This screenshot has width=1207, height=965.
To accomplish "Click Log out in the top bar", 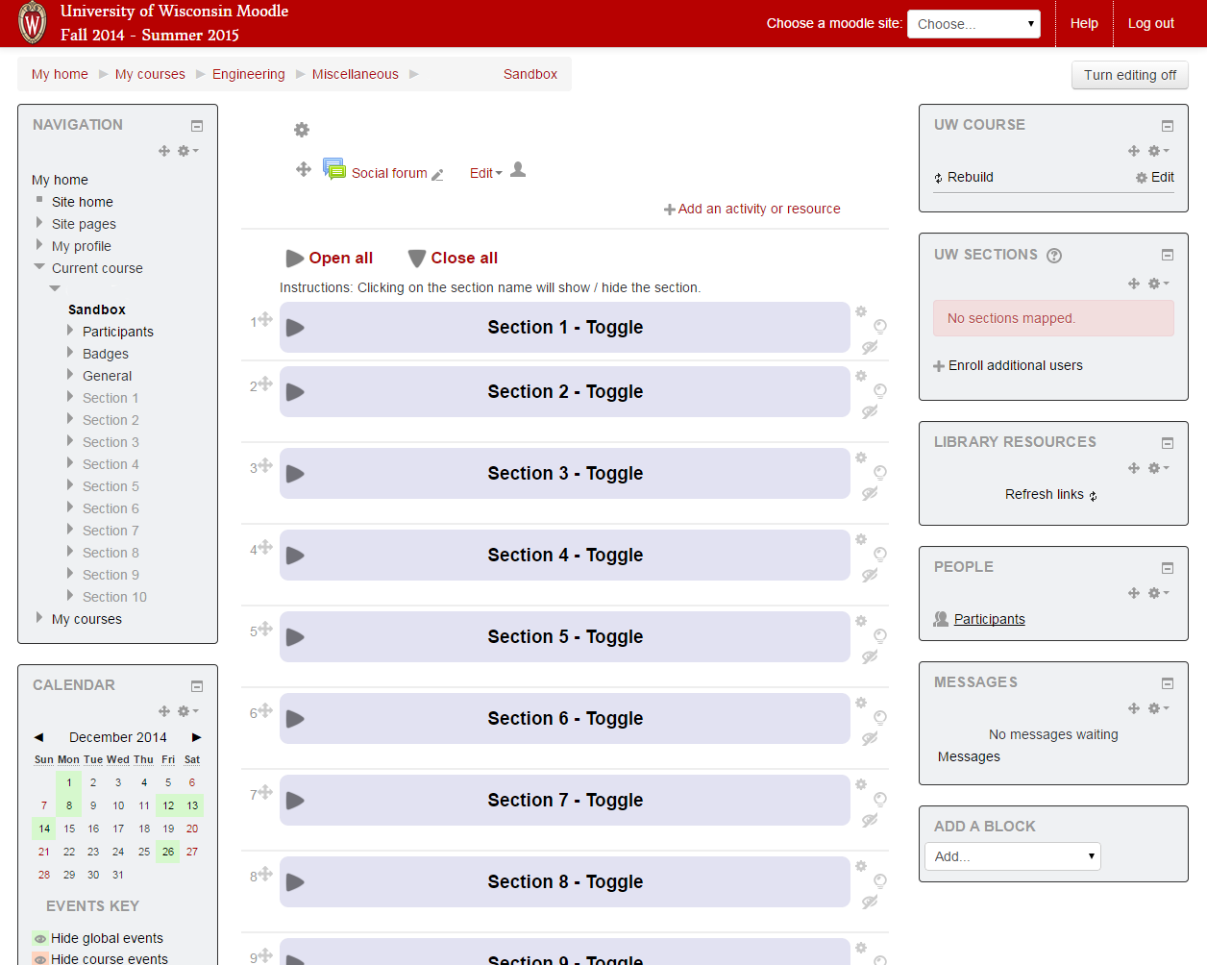I will (1151, 23).
